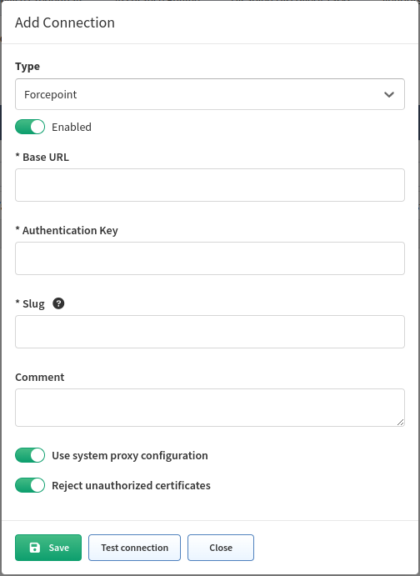Screen dimensions: 420x576
Task: Turn off Reject unauthorized certificates switch
Action: click(30, 485)
